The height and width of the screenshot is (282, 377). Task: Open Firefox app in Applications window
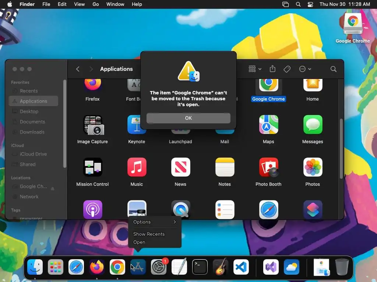(x=92, y=85)
